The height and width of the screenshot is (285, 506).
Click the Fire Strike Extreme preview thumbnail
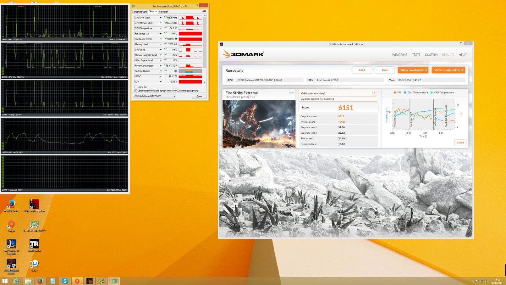(x=259, y=124)
